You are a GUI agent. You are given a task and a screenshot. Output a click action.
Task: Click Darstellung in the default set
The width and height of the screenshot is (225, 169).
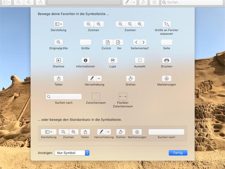coord(49,132)
